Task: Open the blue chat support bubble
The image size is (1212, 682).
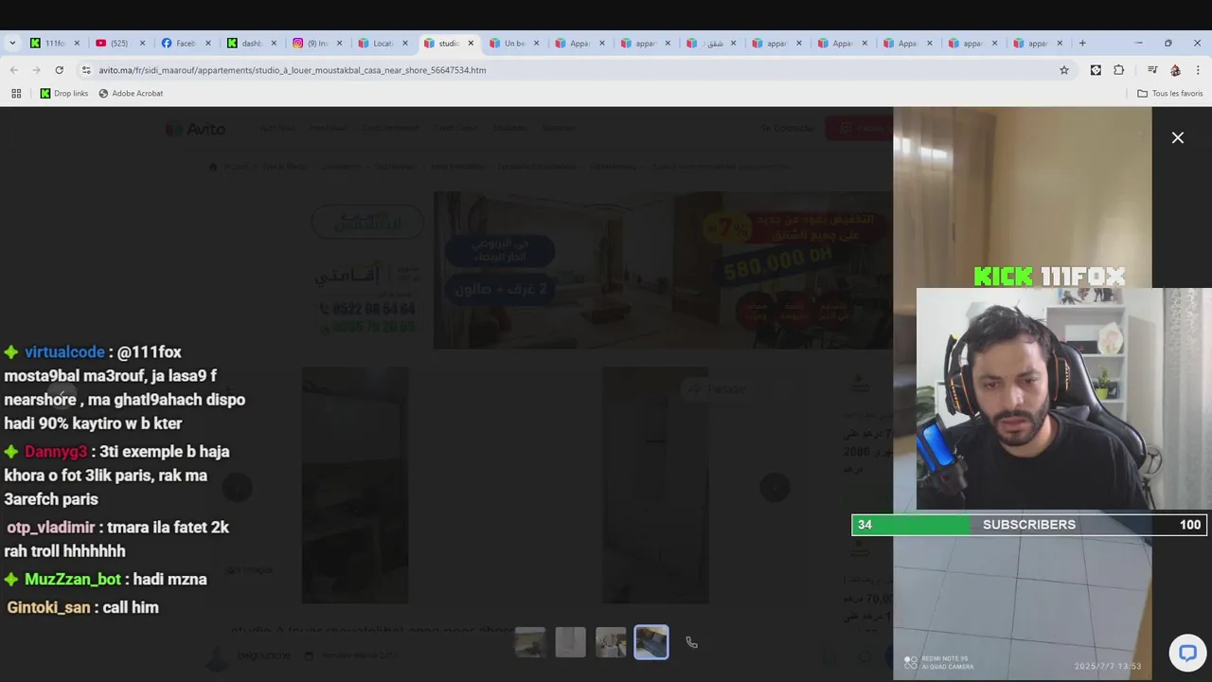Action: click(x=1187, y=653)
